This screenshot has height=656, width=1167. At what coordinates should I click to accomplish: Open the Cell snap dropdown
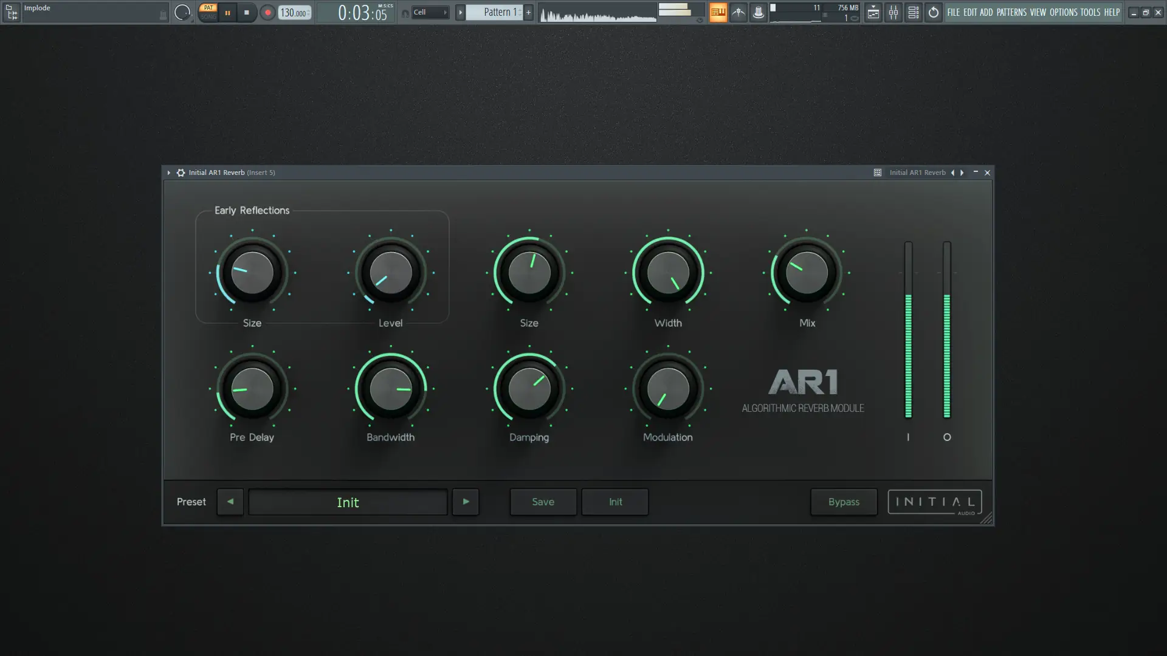click(x=430, y=12)
